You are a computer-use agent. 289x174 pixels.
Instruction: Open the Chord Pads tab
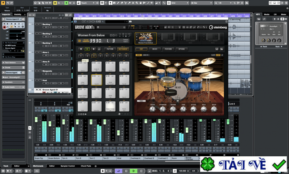pyautogui.click(x=86, y=166)
